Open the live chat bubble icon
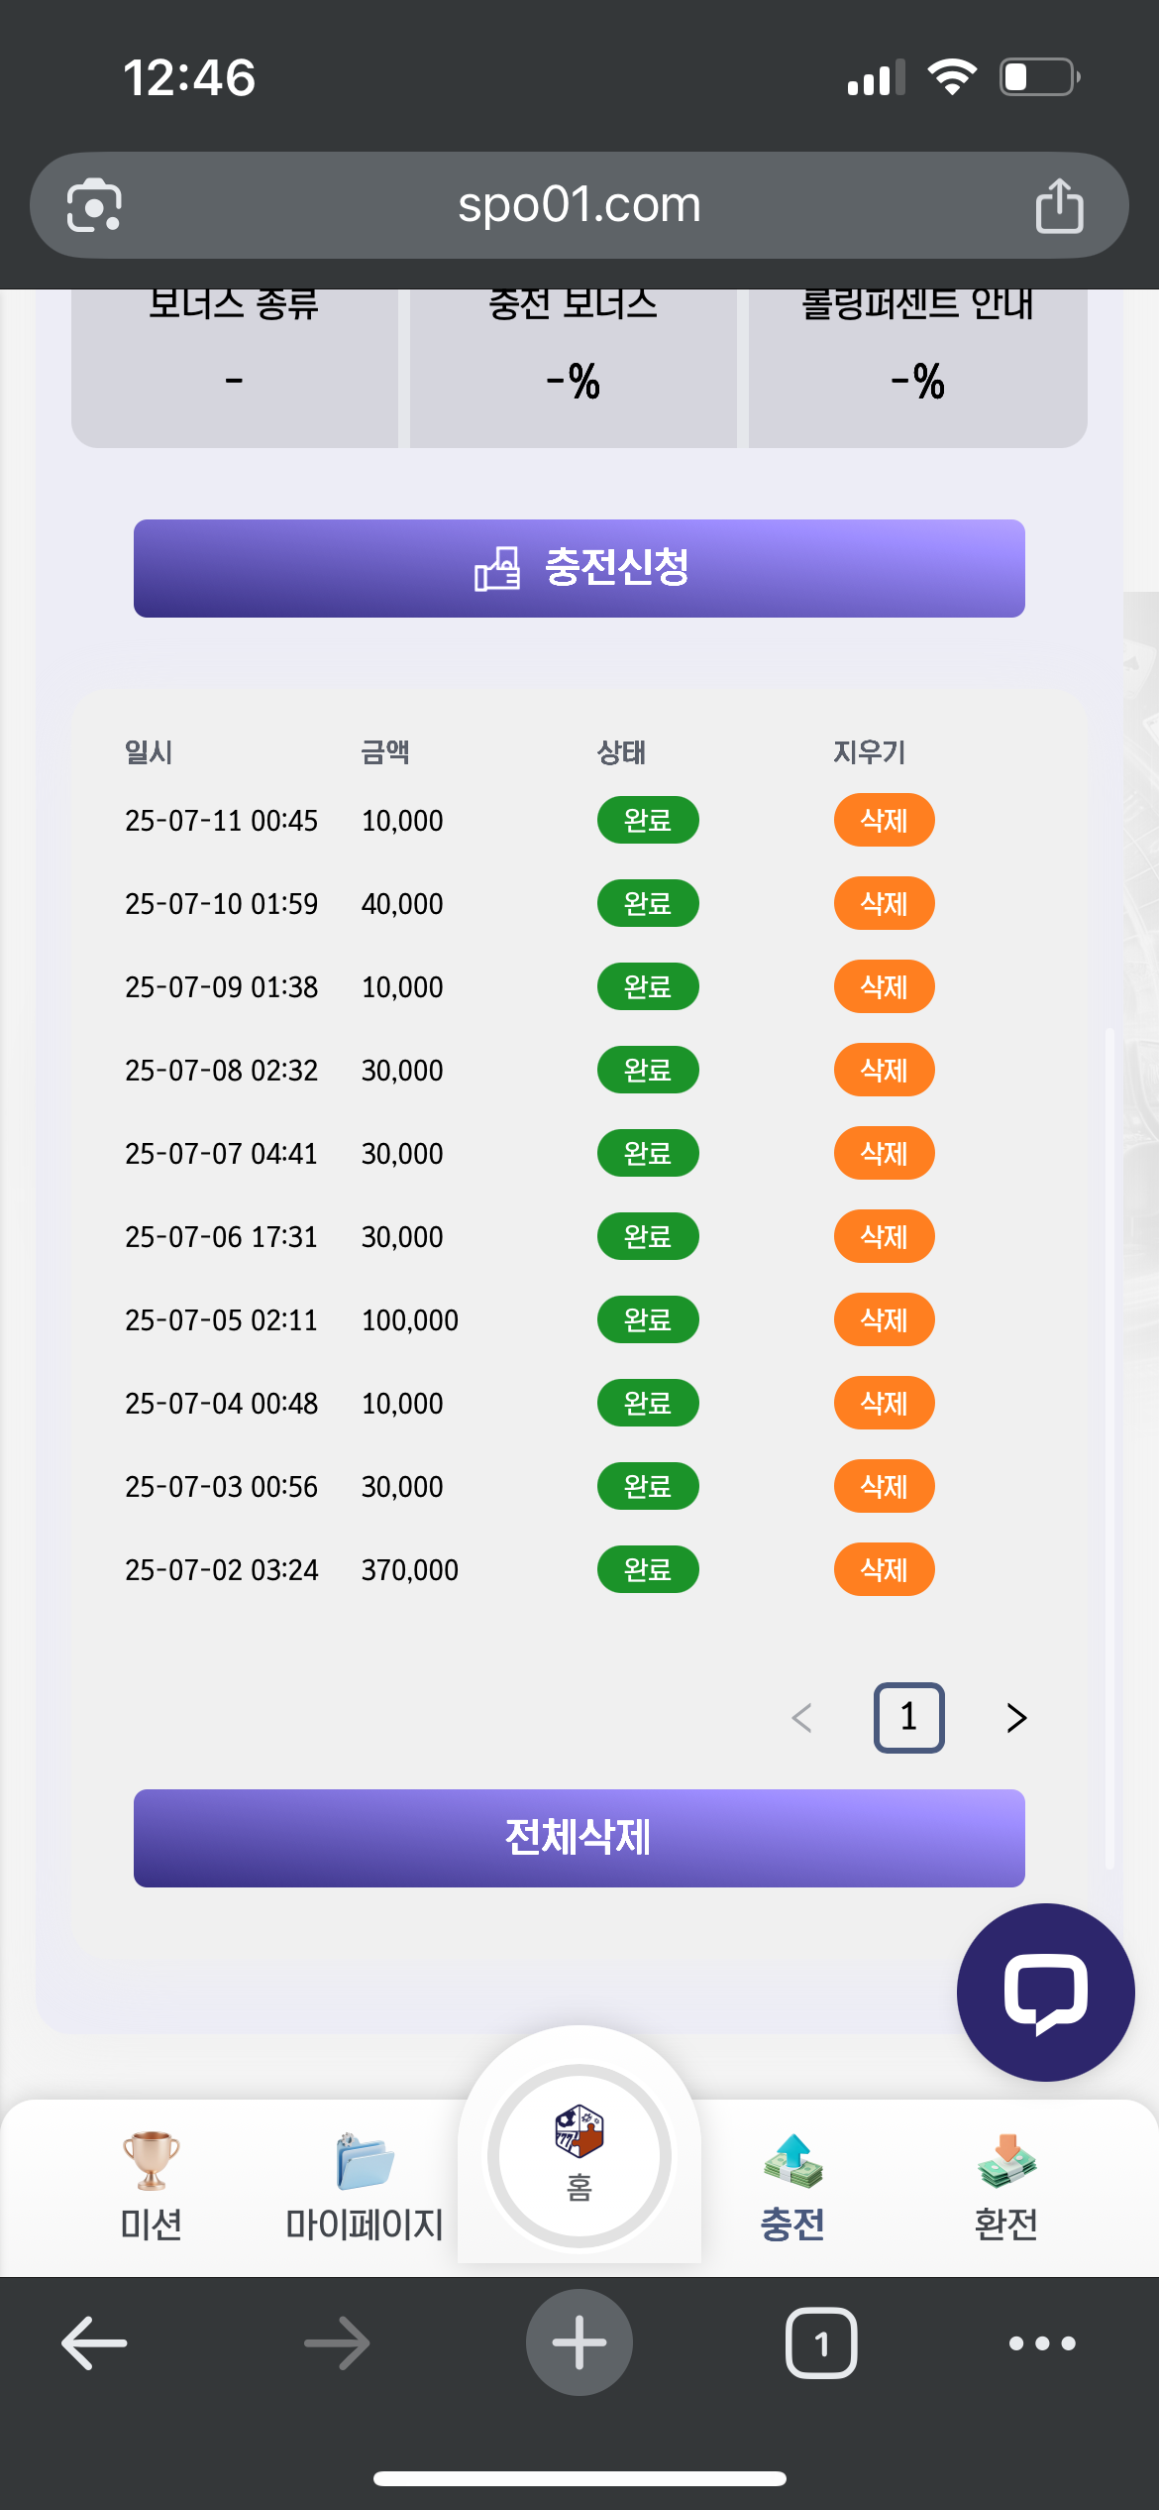The image size is (1159, 2510). click(1045, 1993)
